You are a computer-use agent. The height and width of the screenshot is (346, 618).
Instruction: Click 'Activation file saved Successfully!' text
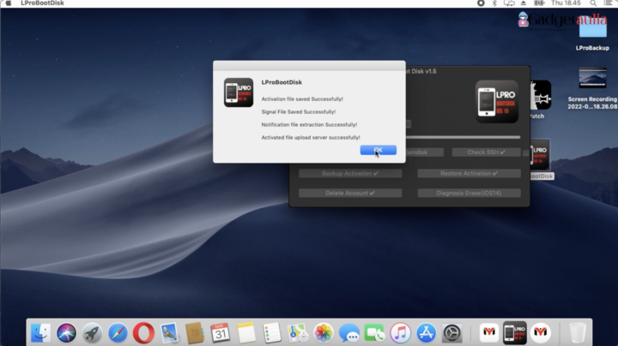click(302, 99)
